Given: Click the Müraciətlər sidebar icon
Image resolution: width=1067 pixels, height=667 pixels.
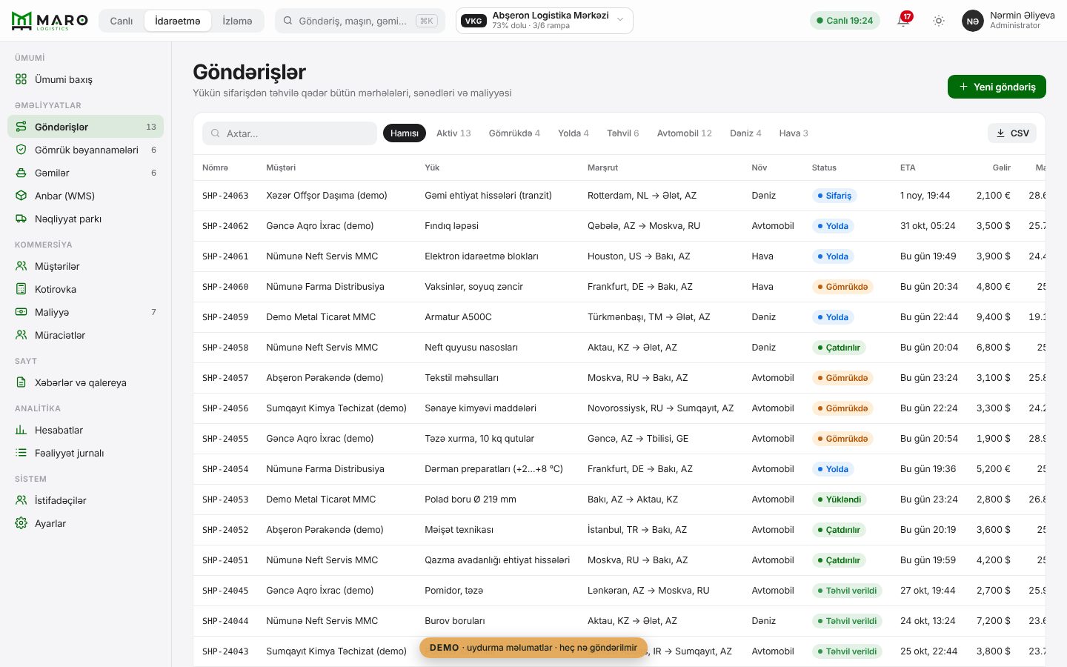Looking at the screenshot, I should pos(21,335).
